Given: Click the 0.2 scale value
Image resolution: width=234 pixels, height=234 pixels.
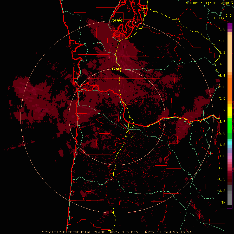Looking at the screenshot, I should (222, 168).
